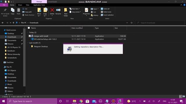Click Edit in the Open group

(x=93, y=12)
